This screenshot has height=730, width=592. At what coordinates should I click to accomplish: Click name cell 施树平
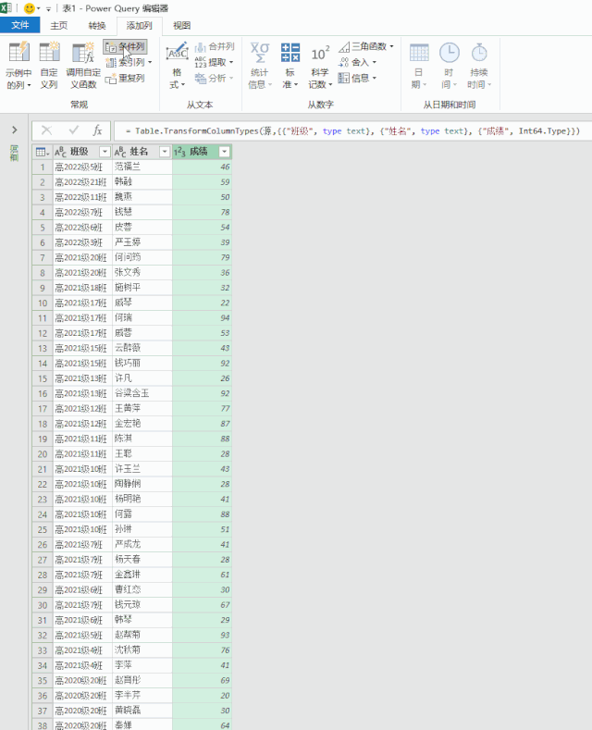click(142, 288)
